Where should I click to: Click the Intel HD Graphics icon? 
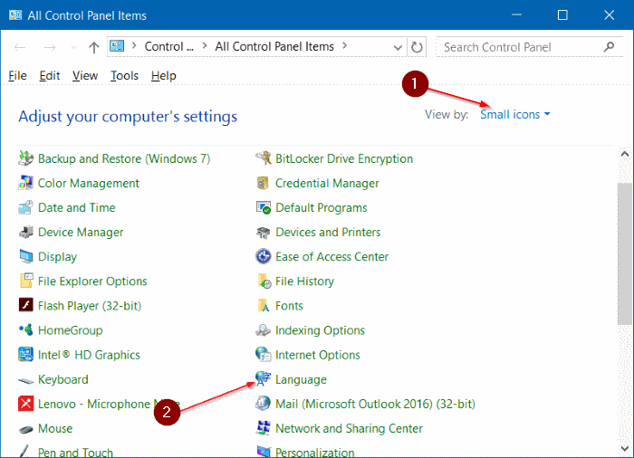point(25,355)
